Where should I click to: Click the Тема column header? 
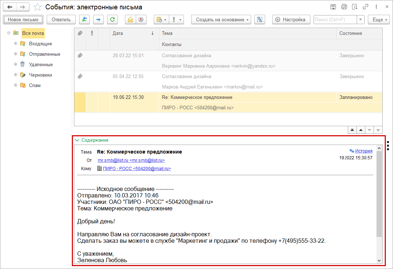pyautogui.click(x=248, y=33)
